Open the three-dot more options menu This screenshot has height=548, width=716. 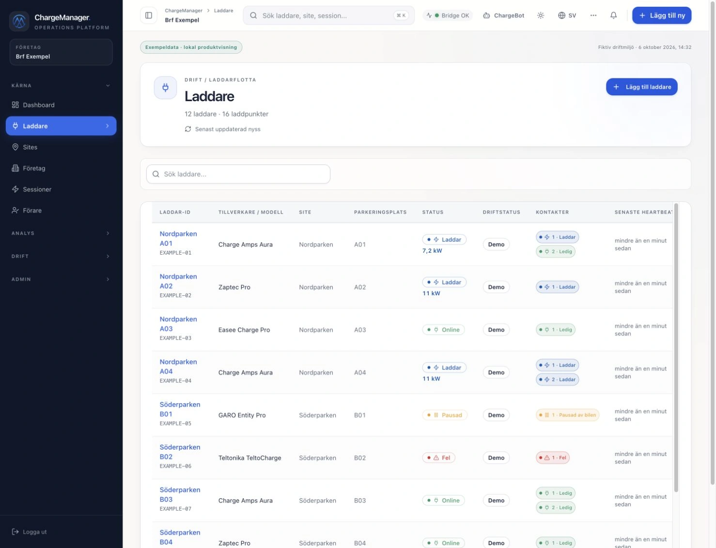[x=593, y=15]
